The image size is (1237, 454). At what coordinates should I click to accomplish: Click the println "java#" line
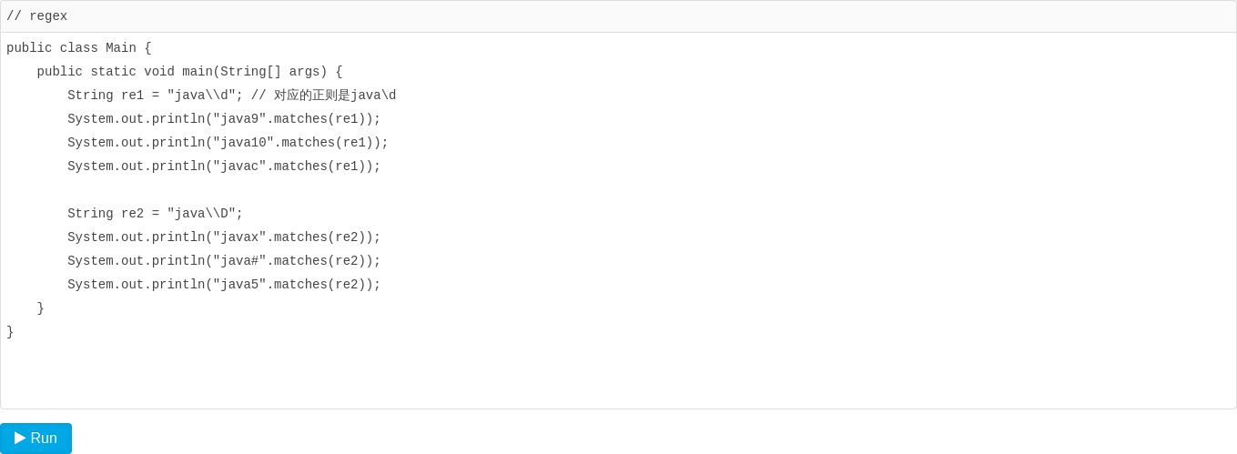223,261
